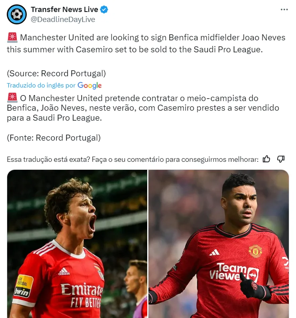Give thumbs down to the translation
Viewport: 296px width, 318px height.
281,159
